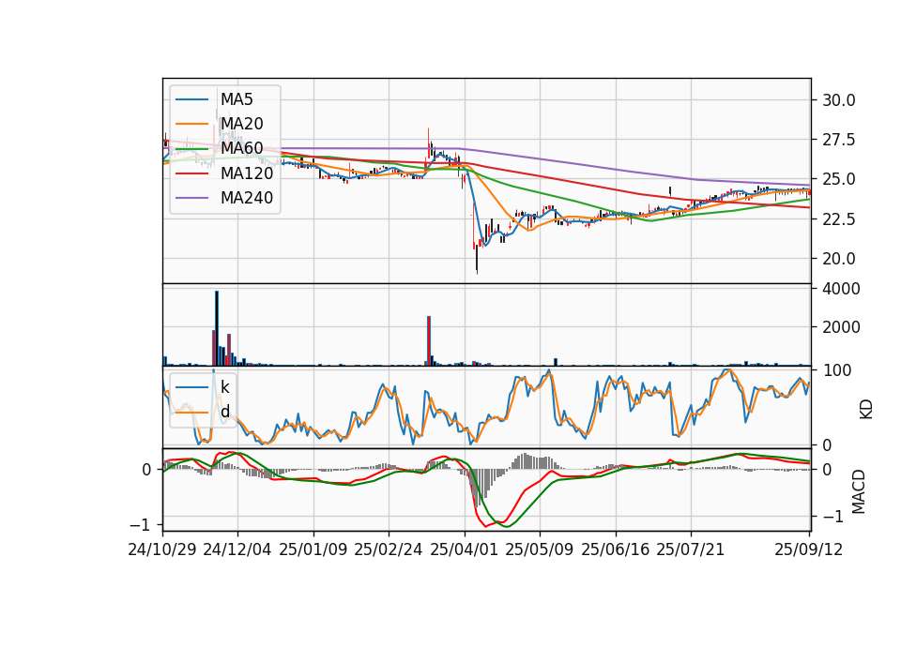The width and height of the screenshot is (901, 647).
Task: Click the tall red volume bar in March
Action: coord(429,341)
